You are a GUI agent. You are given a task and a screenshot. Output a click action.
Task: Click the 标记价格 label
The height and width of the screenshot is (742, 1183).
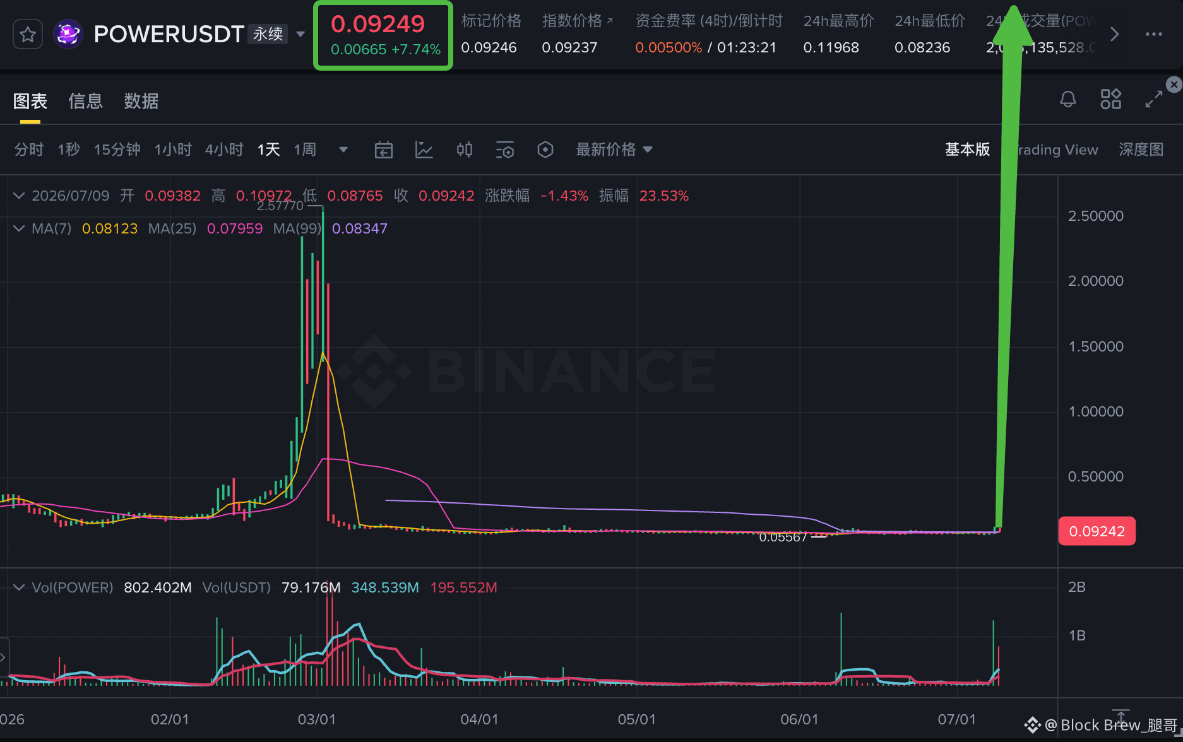tap(491, 21)
